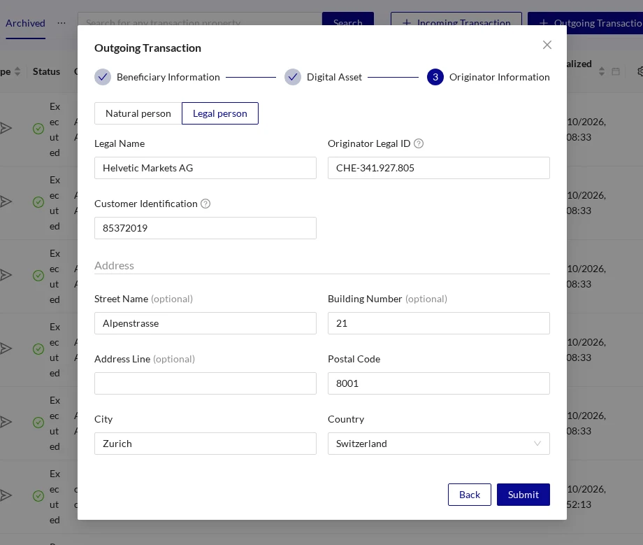Open the more options ellipsis beside Archived
Image resolution: width=643 pixels, height=545 pixels.
62,23
